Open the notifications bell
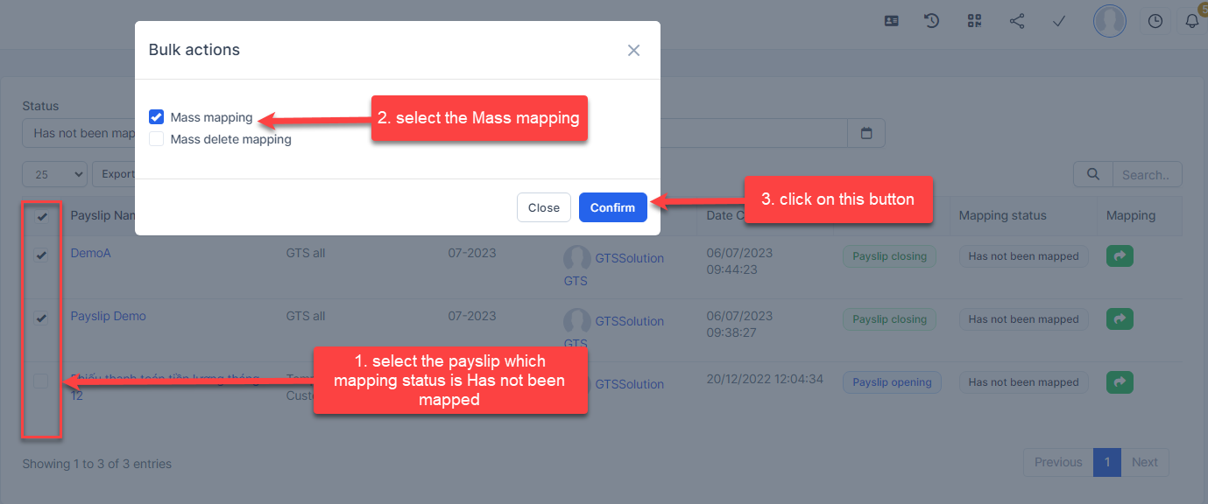 click(1191, 21)
